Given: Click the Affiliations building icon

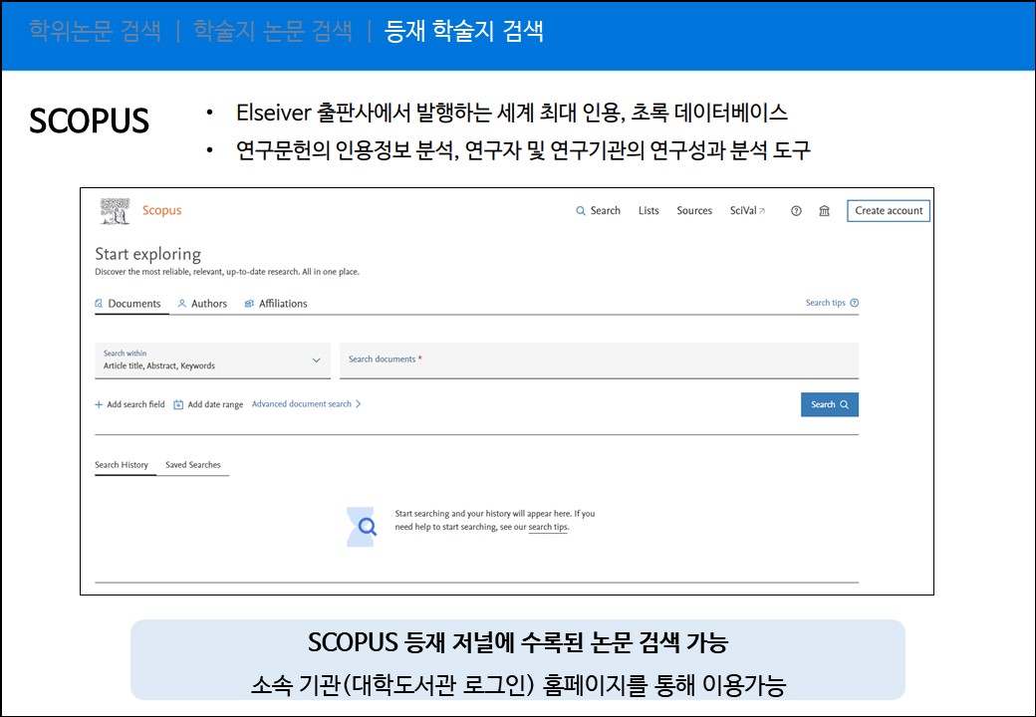Looking at the screenshot, I should coord(249,304).
